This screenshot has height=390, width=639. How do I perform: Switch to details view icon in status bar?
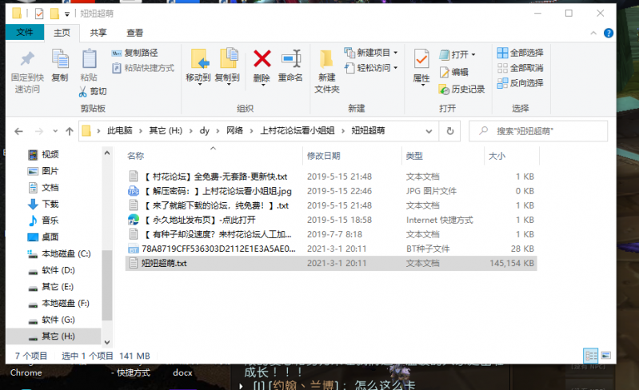(x=591, y=356)
